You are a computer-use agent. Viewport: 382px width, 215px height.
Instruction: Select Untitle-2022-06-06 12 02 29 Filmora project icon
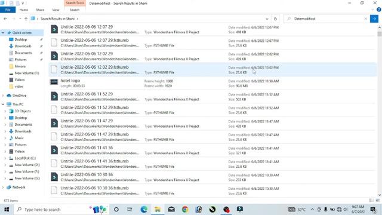(54, 56)
